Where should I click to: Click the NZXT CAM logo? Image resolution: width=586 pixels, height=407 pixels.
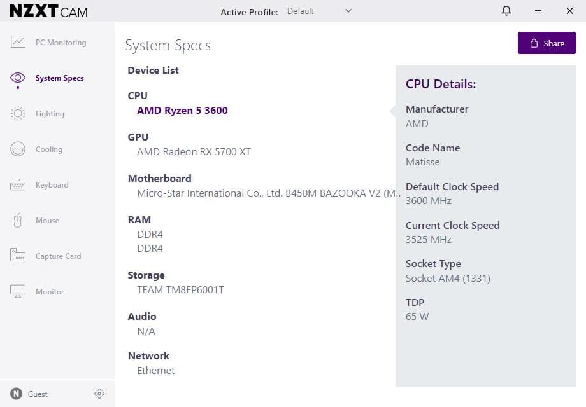tap(48, 11)
